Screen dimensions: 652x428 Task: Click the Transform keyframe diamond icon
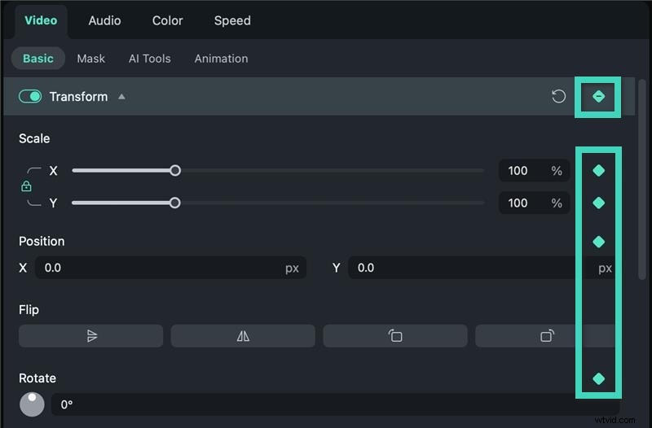(x=598, y=97)
